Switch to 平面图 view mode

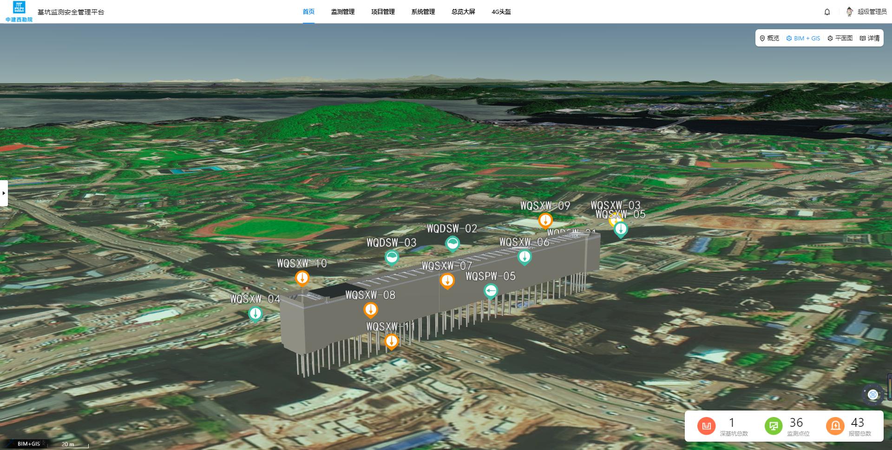[x=840, y=38]
